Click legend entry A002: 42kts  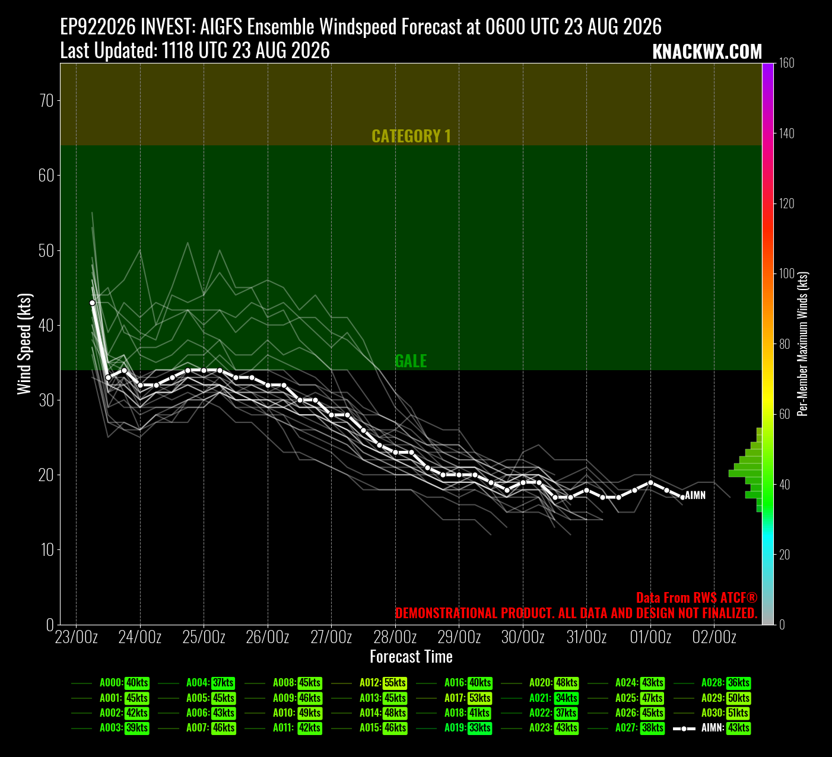point(111,713)
